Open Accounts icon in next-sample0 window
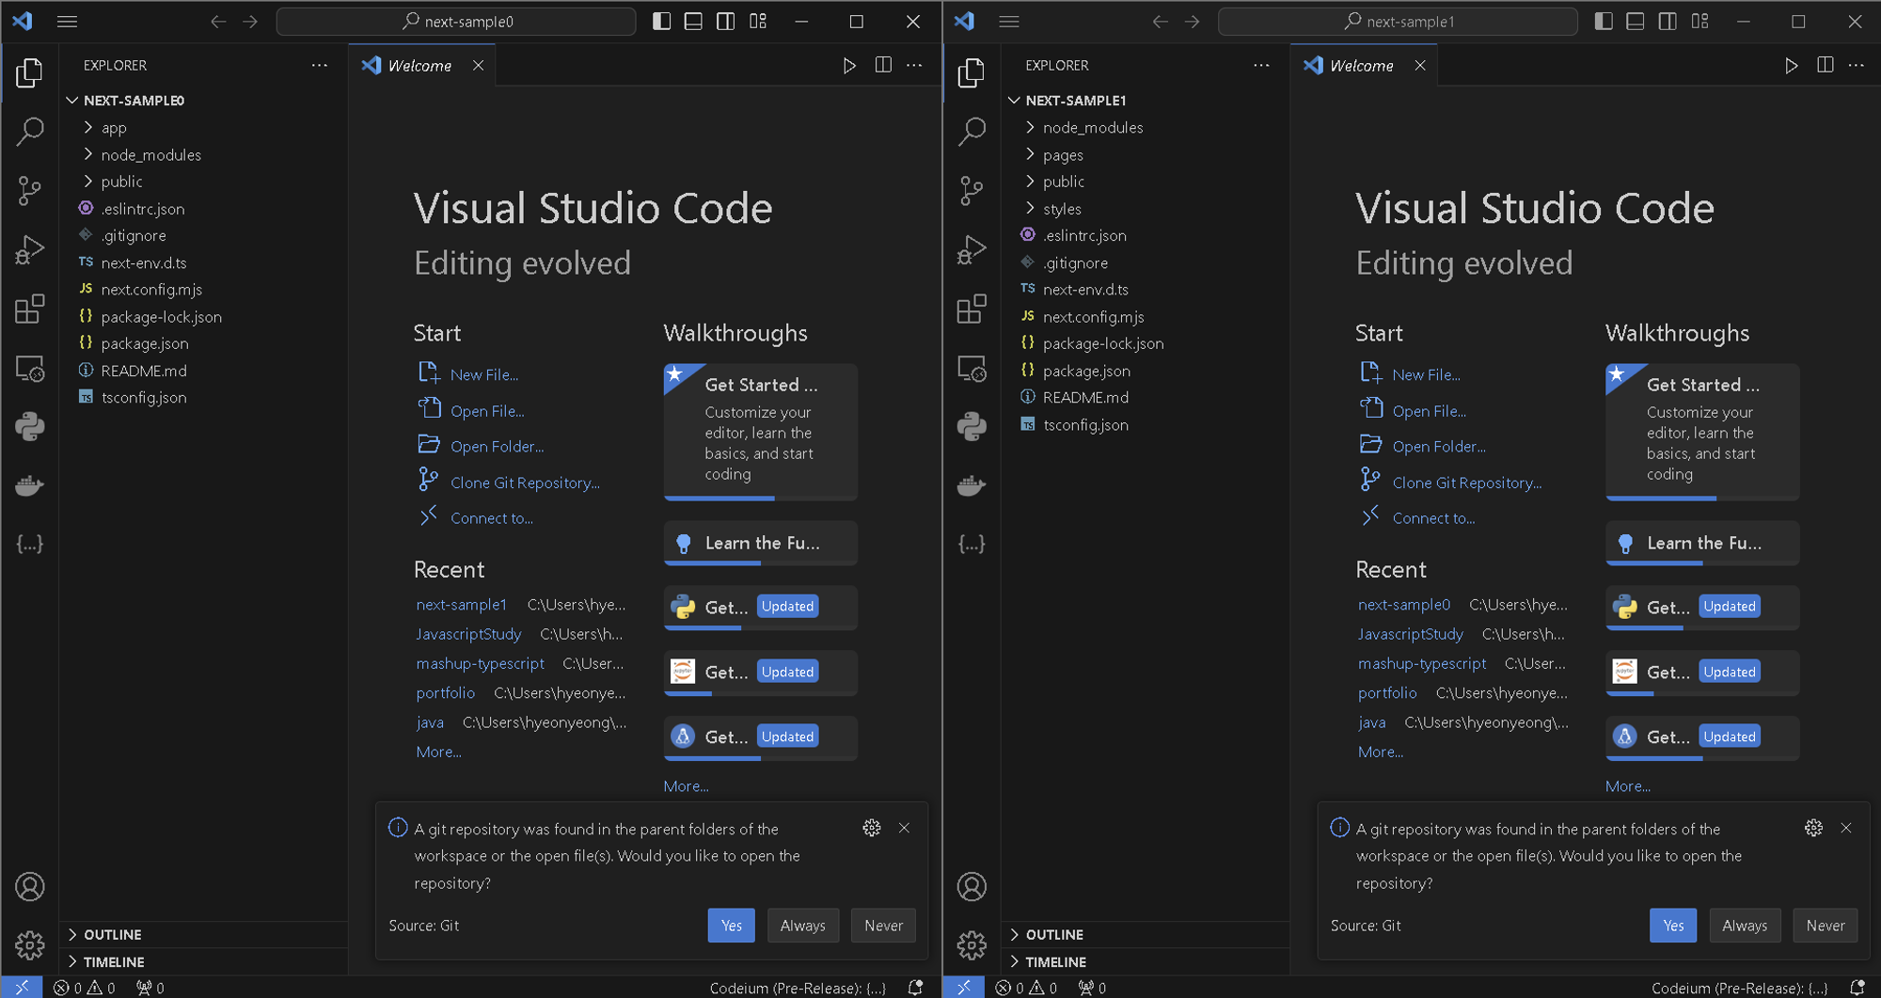Image resolution: width=1881 pixels, height=998 pixels. coord(30,886)
